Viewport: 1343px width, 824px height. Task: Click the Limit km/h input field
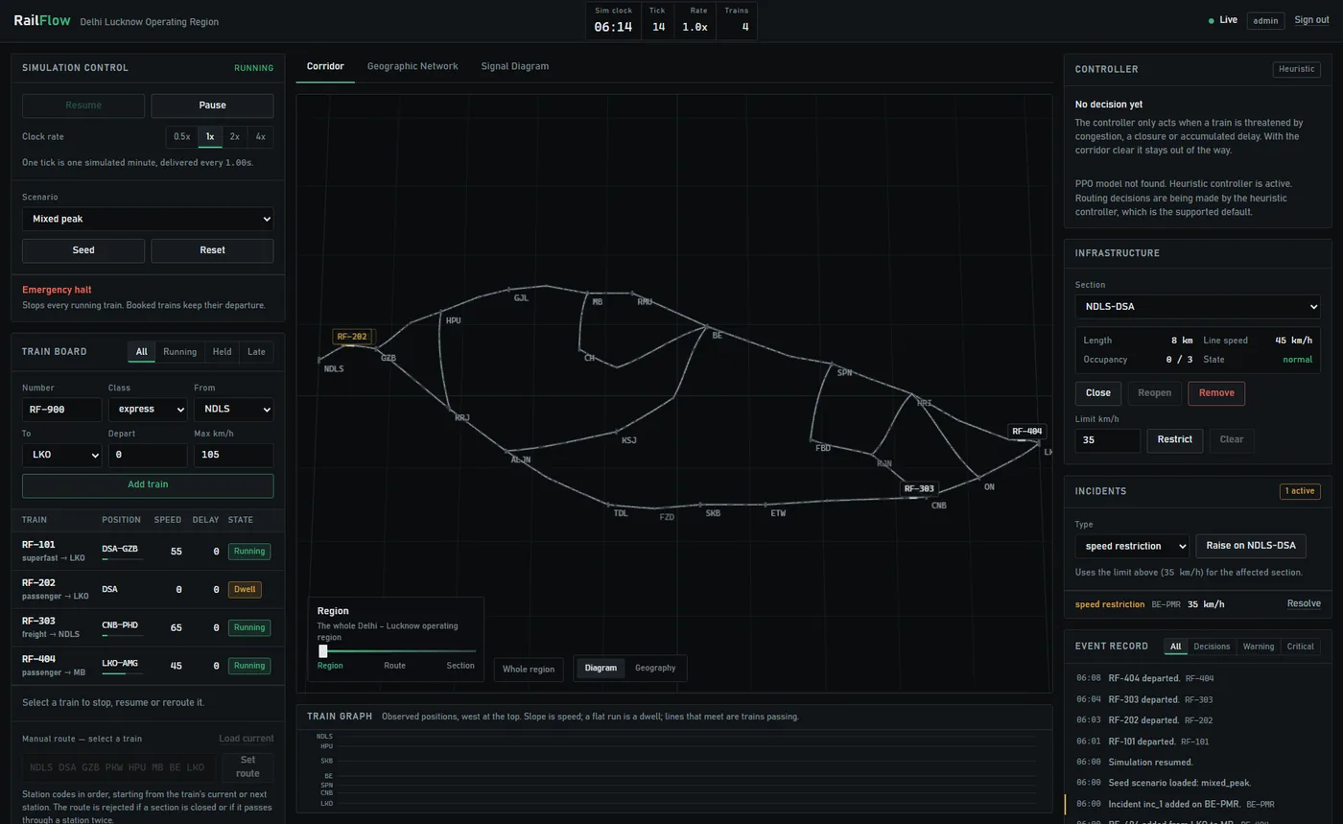(x=1108, y=440)
